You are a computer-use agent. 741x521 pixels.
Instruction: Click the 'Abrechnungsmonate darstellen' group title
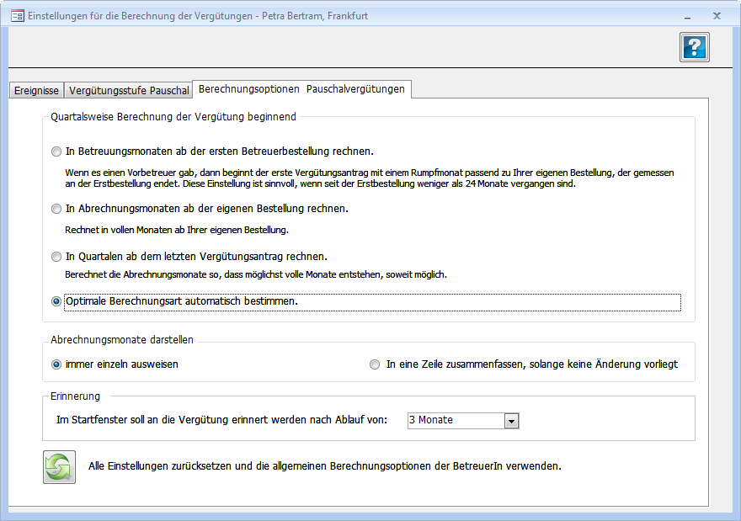point(122,340)
